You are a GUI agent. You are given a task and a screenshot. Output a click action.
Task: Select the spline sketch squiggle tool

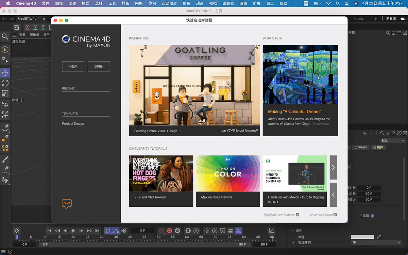tap(5, 180)
